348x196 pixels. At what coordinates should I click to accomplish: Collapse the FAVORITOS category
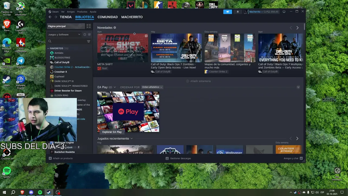point(48,48)
